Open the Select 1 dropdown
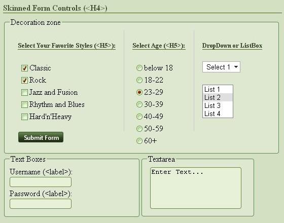 (x=221, y=67)
